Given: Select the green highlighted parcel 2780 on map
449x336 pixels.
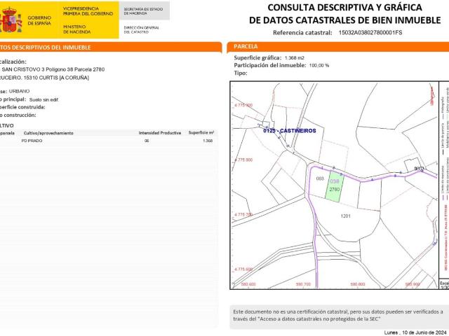Looking at the screenshot, I should click(335, 188).
